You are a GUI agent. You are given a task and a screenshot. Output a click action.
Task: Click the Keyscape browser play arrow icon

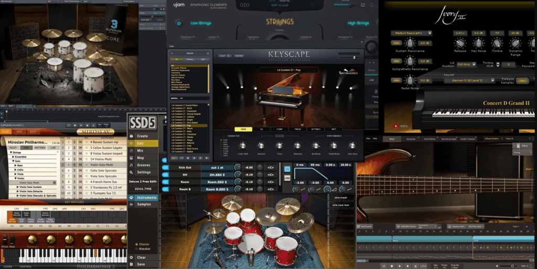pyautogui.click(x=207, y=158)
